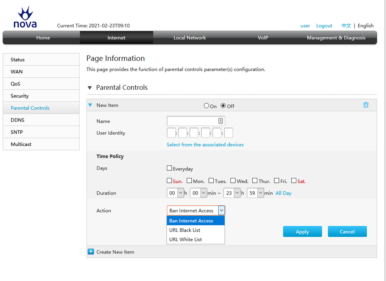Go to Management & Diagnosis tab
The image size is (386, 281).
coord(336,38)
